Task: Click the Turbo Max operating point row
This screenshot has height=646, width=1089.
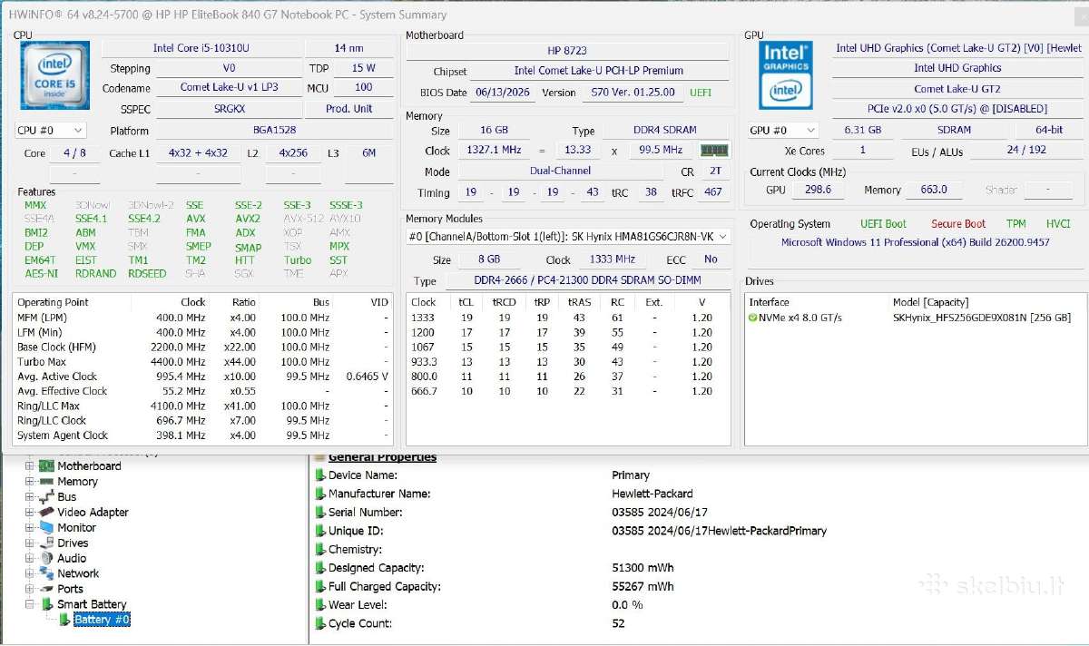Action: click(203, 362)
